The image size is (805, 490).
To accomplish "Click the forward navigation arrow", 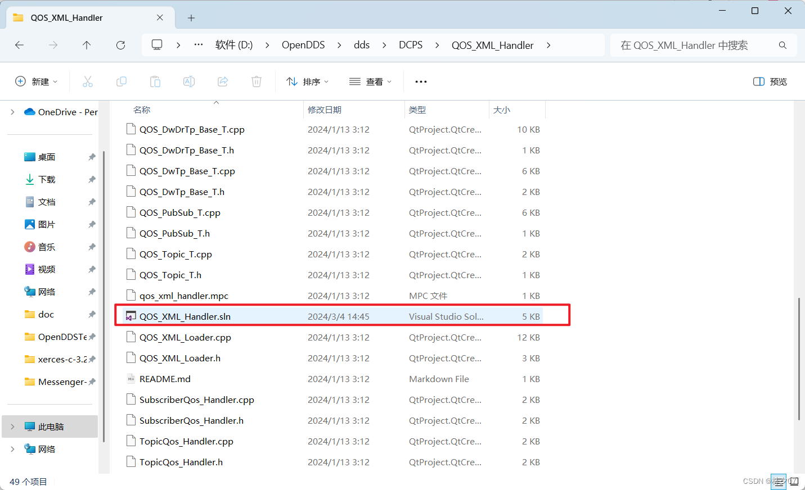I will coord(53,45).
